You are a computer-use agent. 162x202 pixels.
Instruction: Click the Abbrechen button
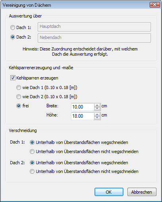coord(142,192)
